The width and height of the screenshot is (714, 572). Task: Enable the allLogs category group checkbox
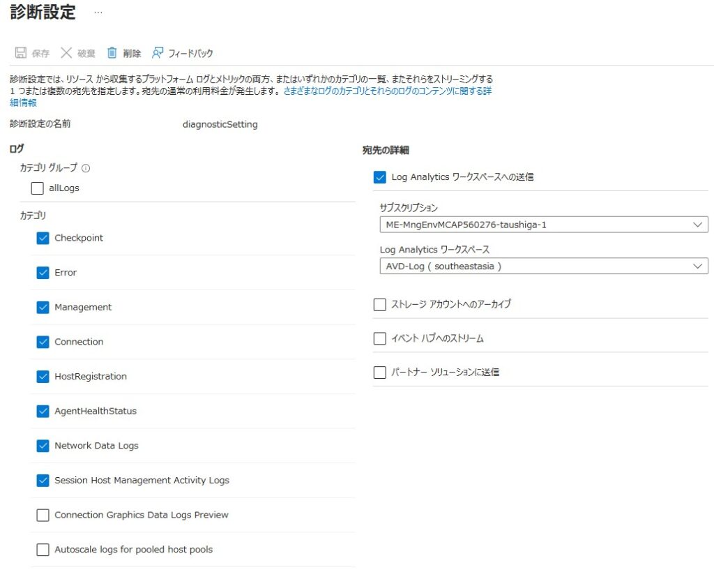click(x=38, y=188)
